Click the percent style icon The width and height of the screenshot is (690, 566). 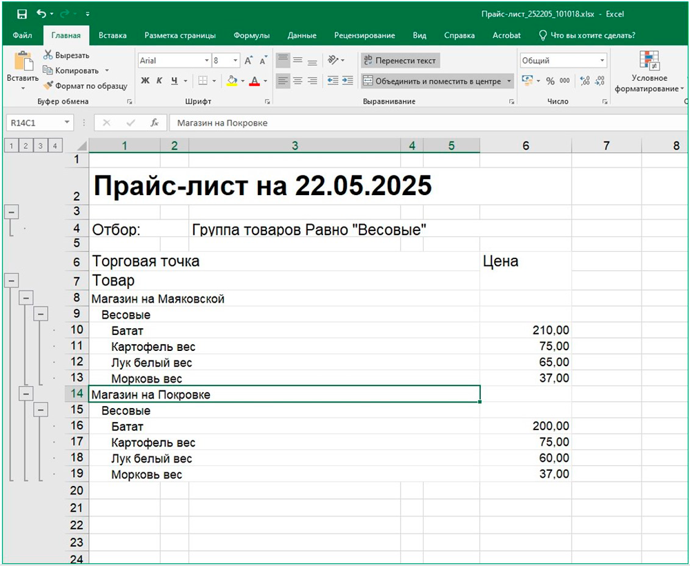point(550,81)
